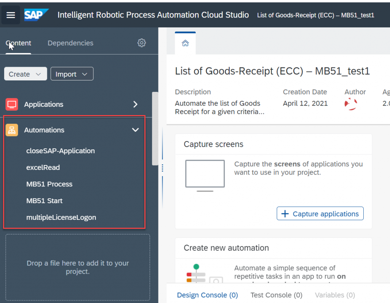The image size is (390, 303).
Task: Click the author avatar icon
Action: point(351,104)
